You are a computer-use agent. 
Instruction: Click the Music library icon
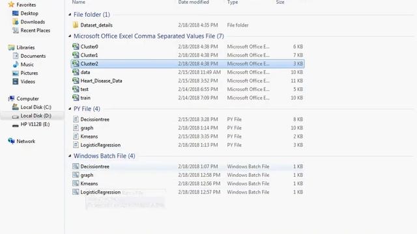pyautogui.click(x=16, y=64)
